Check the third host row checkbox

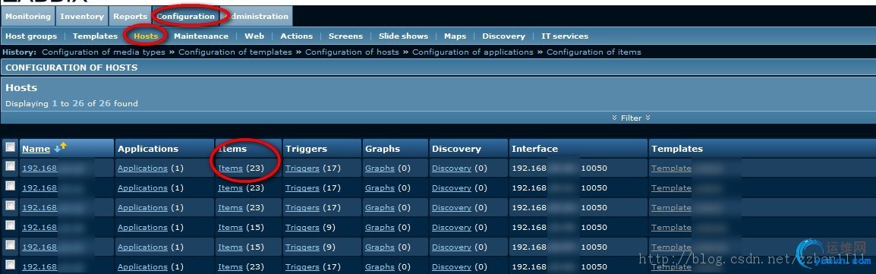click(10, 206)
